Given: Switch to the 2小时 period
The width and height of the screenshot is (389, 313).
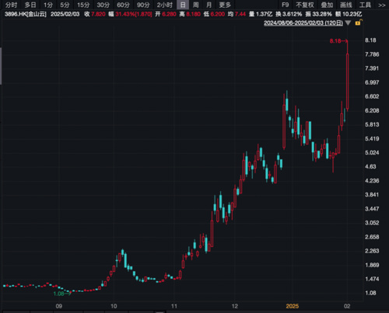Looking at the screenshot, I should pyautogui.click(x=164, y=5).
